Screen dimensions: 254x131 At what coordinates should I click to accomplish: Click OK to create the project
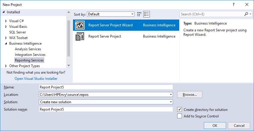click(x=215, y=125)
